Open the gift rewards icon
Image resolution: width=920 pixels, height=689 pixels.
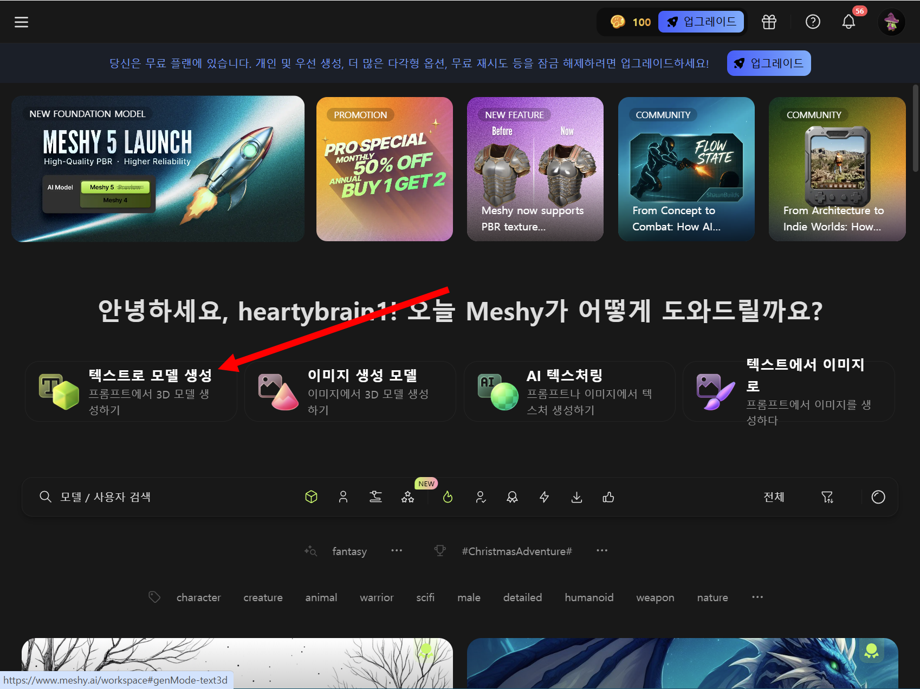pos(769,22)
